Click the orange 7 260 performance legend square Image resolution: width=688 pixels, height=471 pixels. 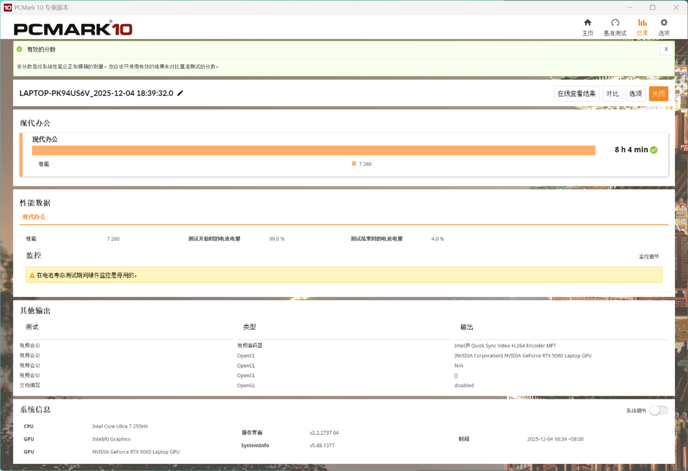pyautogui.click(x=354, y=164)
